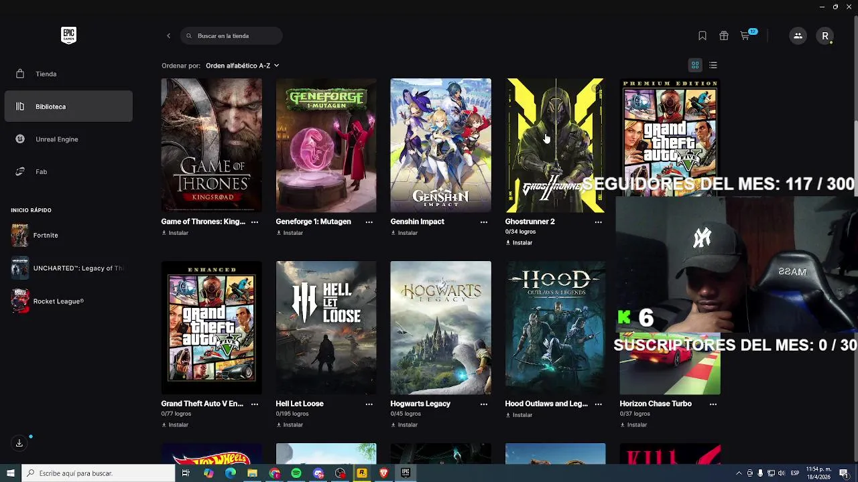Open the Game of Thrones Kingsroad cover art
858x482 pixels.
point(211,145)
